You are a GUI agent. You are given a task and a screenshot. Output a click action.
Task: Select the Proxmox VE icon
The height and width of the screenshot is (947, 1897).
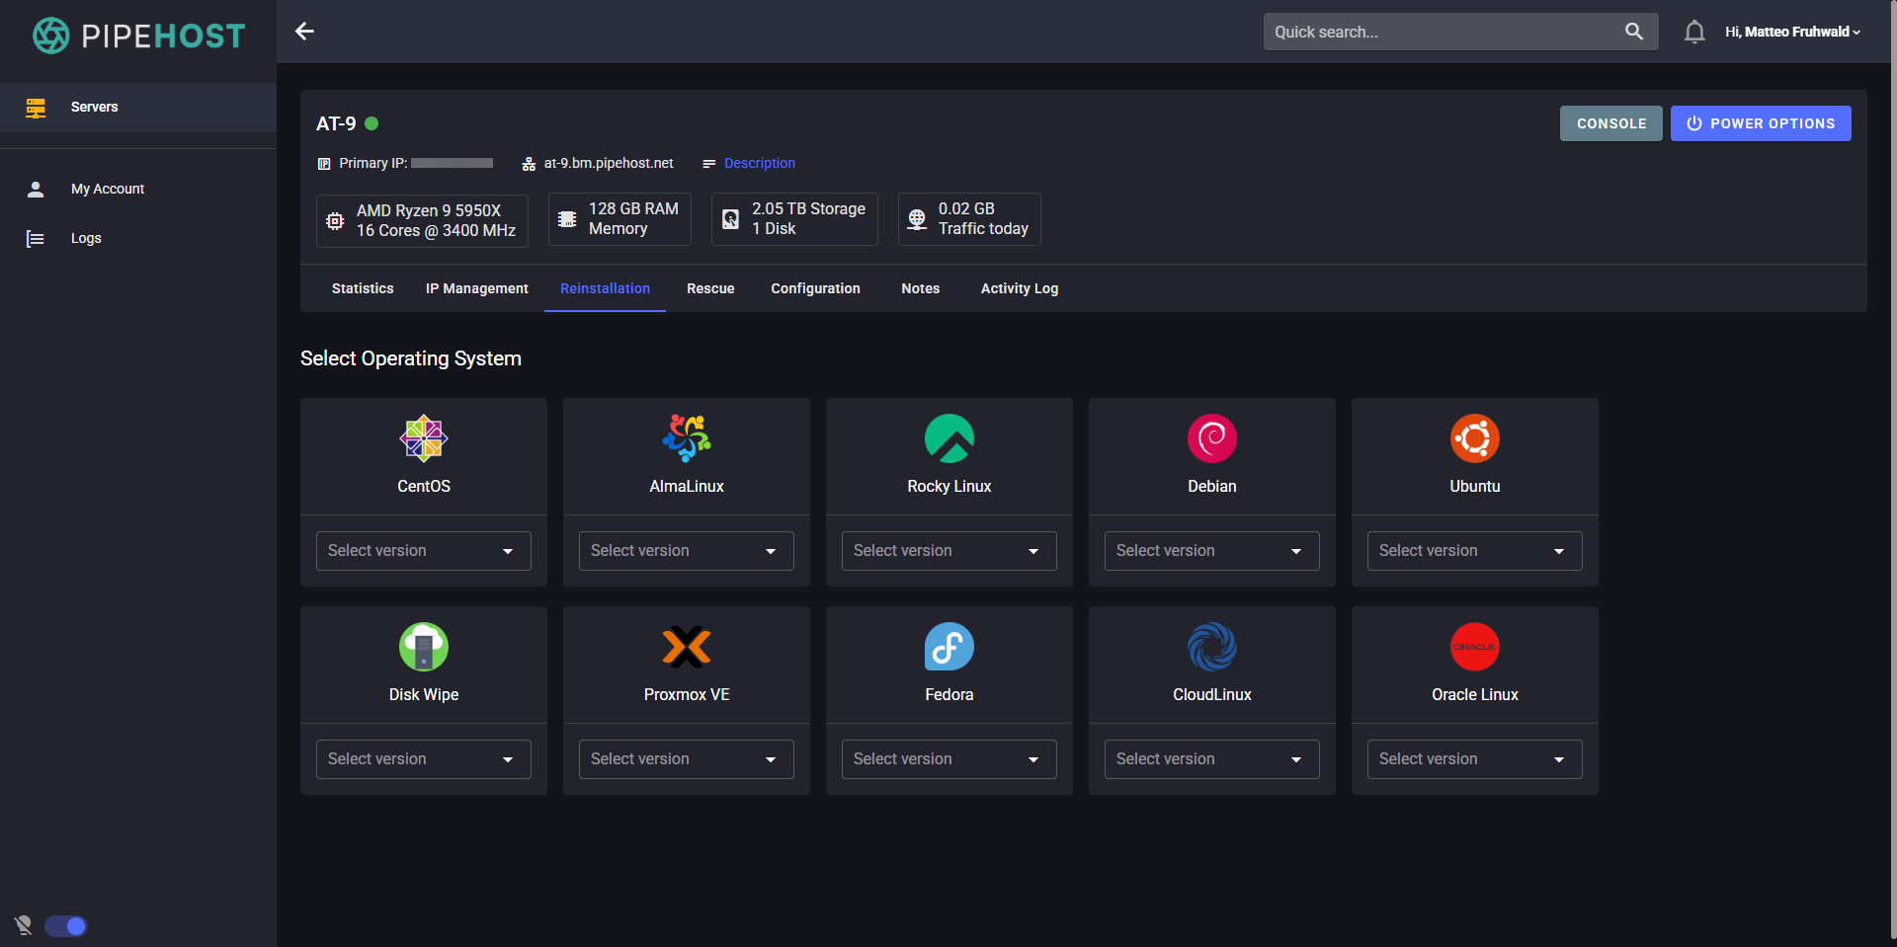tap(686, 647)
